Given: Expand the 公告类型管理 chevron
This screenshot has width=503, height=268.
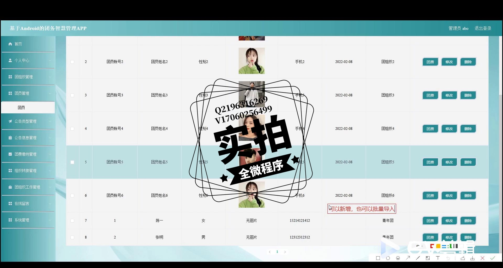Looking at the screenshot, I should (50, 121).
